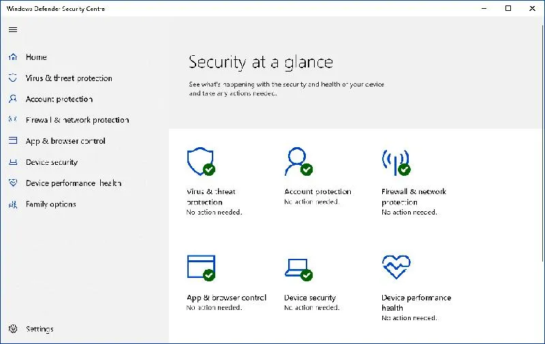Click the 'Security at a glance' heading
The width and height of the screenshot is (545, 344).
(x=261, y=63)
